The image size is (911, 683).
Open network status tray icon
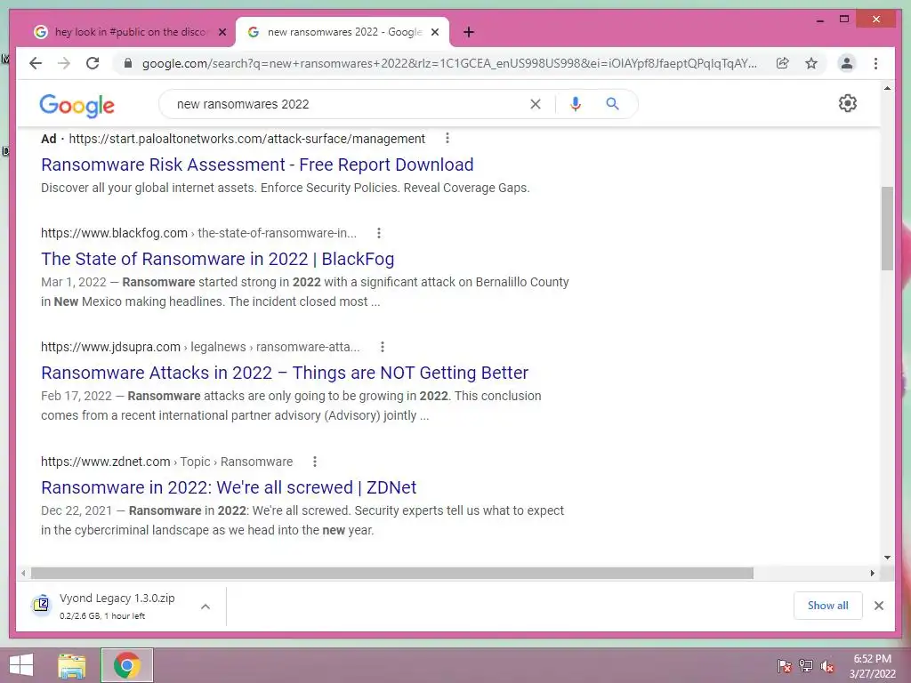[806, 665]
